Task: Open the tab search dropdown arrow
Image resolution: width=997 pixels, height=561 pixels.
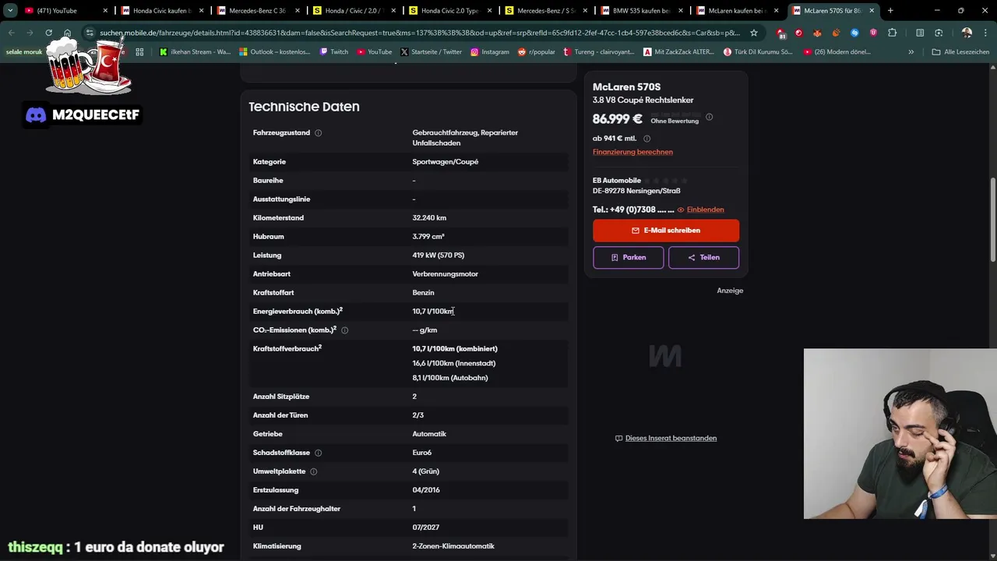Action: 10,11
